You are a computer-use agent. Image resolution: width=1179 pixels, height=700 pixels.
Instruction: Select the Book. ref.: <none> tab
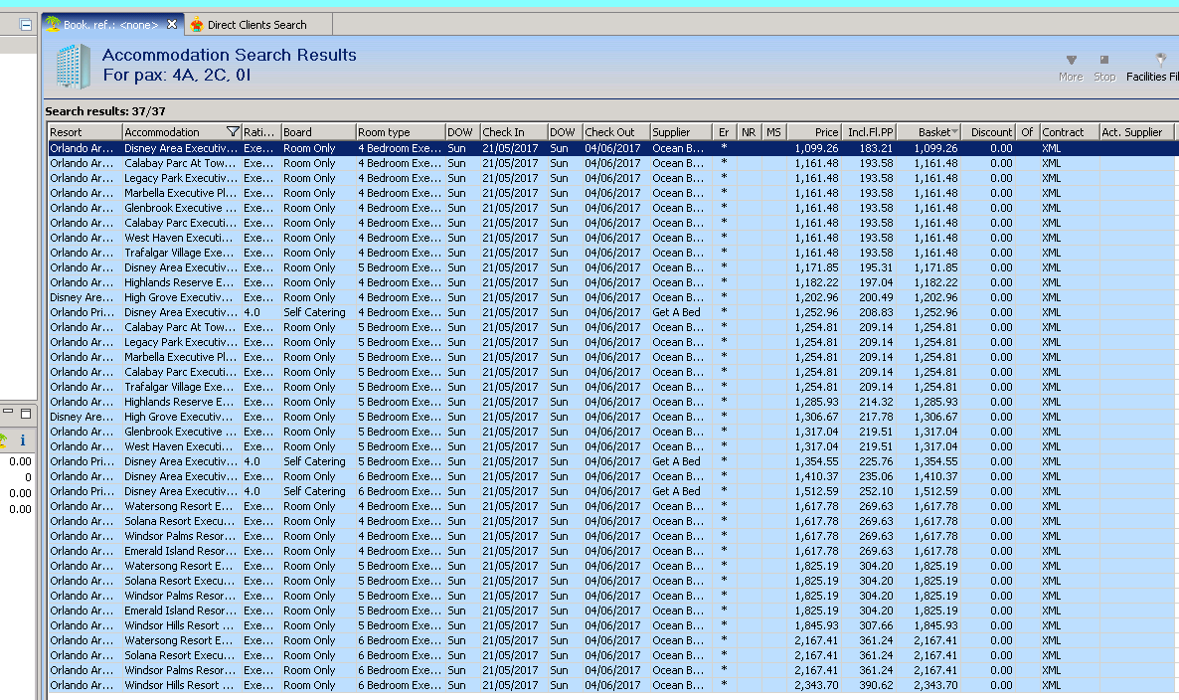click(110, 25)
